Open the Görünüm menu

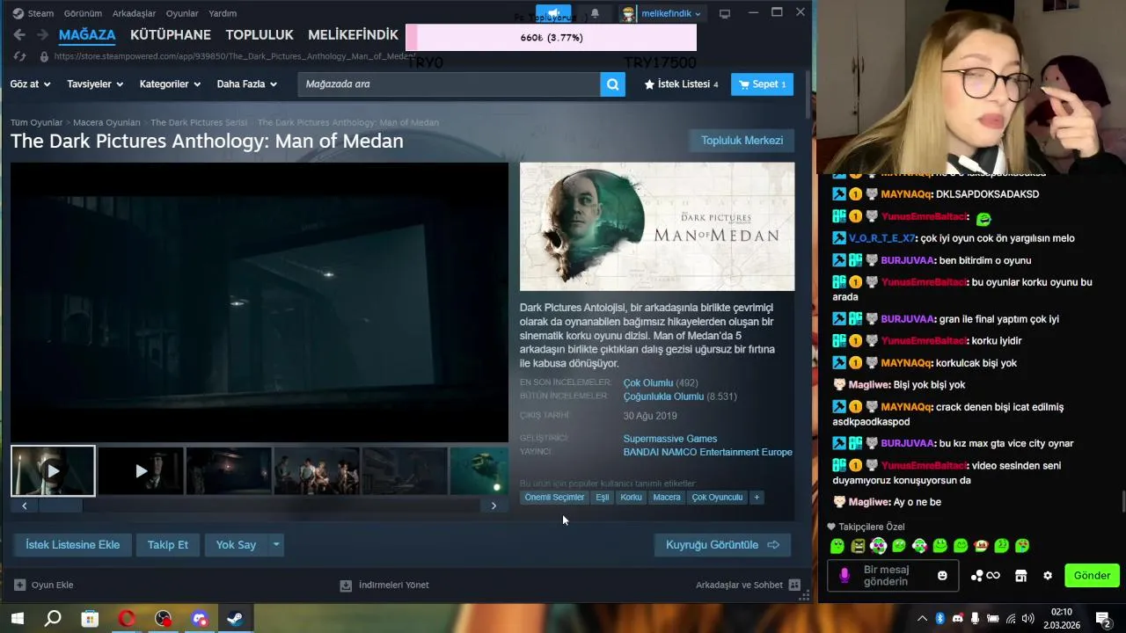pos(83,13)
